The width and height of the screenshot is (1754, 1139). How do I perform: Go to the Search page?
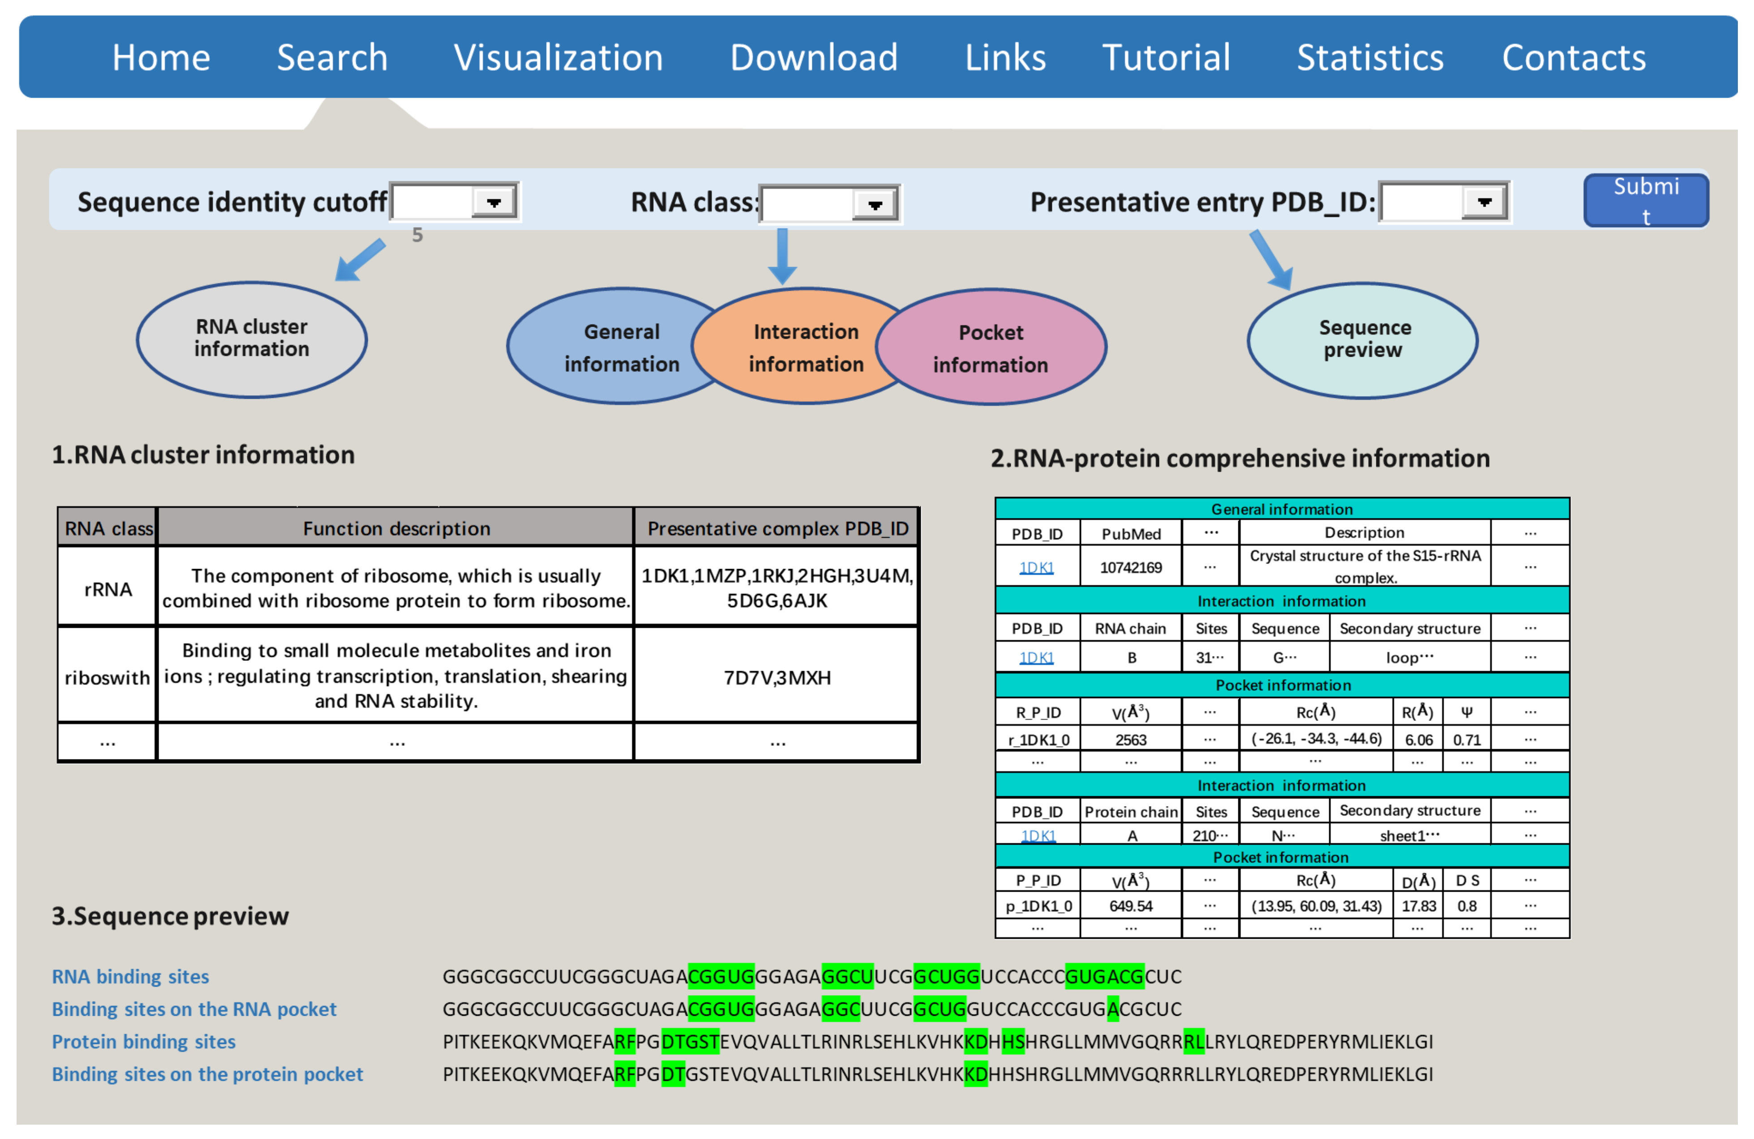click(332, 57)
